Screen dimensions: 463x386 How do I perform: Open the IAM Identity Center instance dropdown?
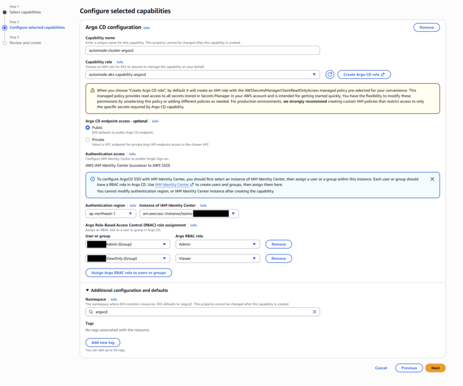click(189, 214)
